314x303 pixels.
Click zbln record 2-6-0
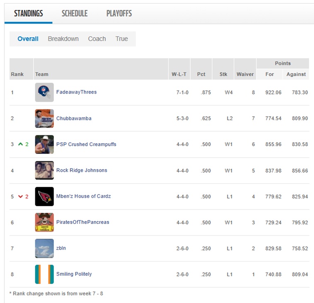(x=182, y=248)
